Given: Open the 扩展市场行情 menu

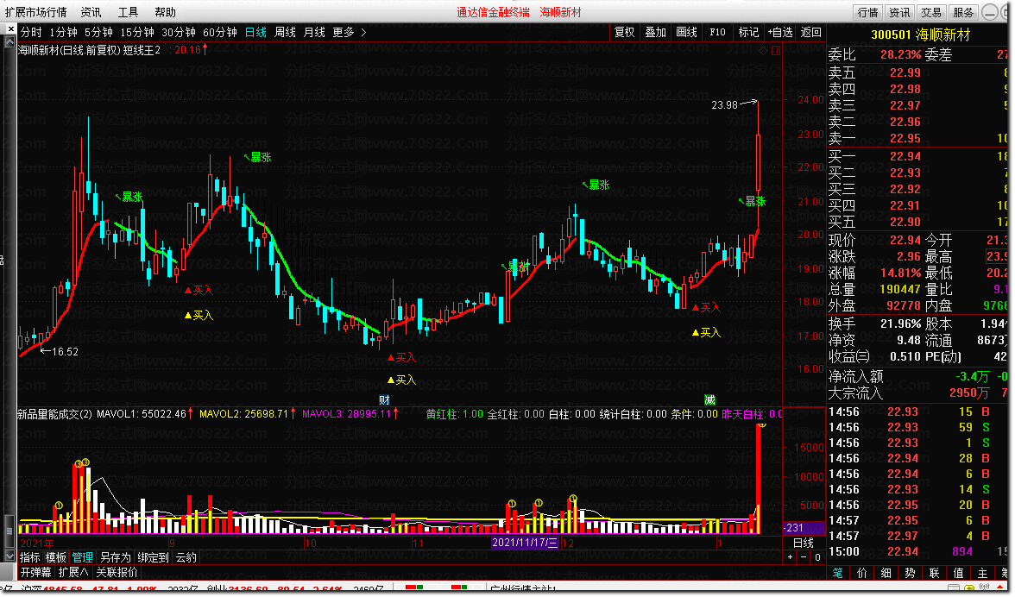Looking at the screenshot, I should [35, 11].
